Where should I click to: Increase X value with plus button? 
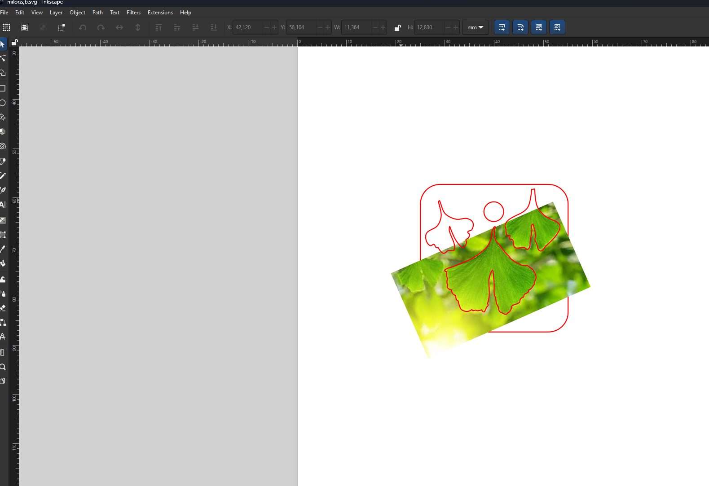[x=274, y=27]
